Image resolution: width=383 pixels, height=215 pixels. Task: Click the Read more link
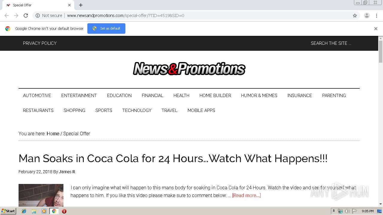coord(247,195)
